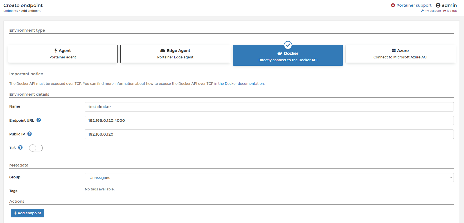Click the Metadata section heading
The height and width of the screenshot is (223, 464).
pos(19,165)
